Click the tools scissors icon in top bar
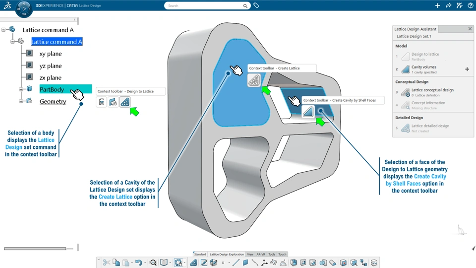 [x=459, y=5]
